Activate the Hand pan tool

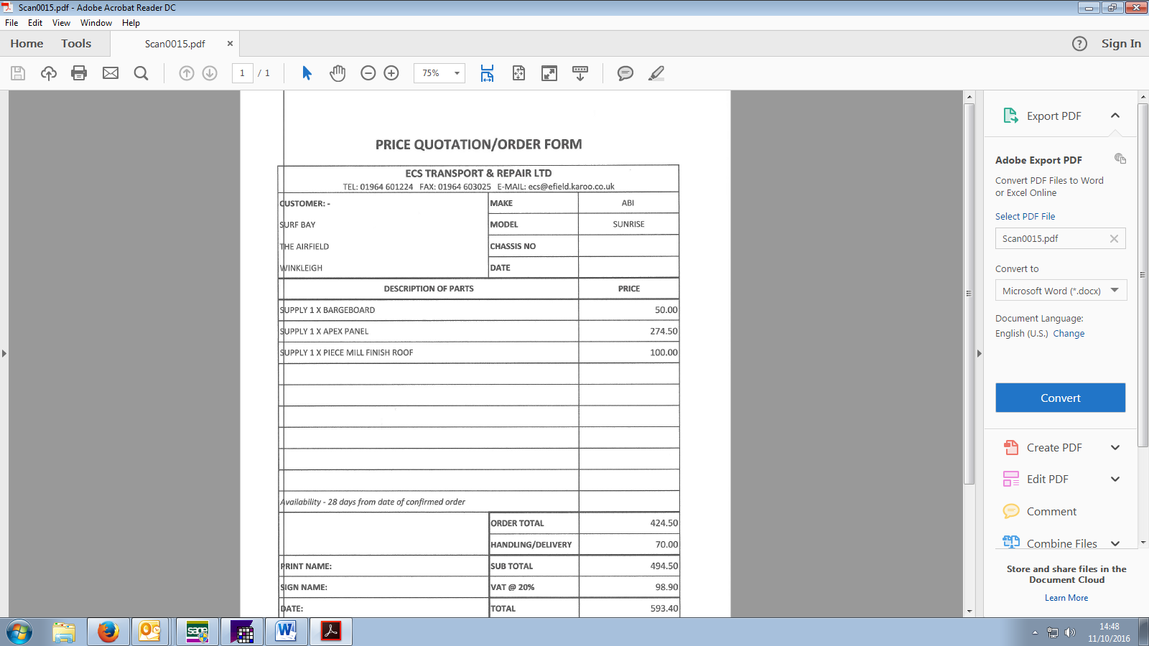[338, 73]
